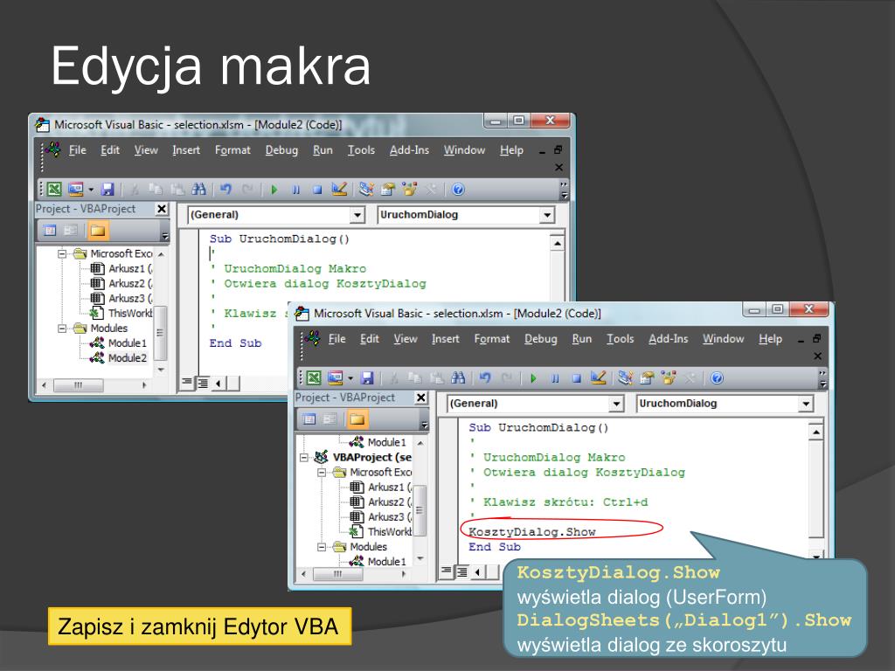Collapse Microsoft Excel Objects node in back window
895x671 pixels.
(62, 253)
